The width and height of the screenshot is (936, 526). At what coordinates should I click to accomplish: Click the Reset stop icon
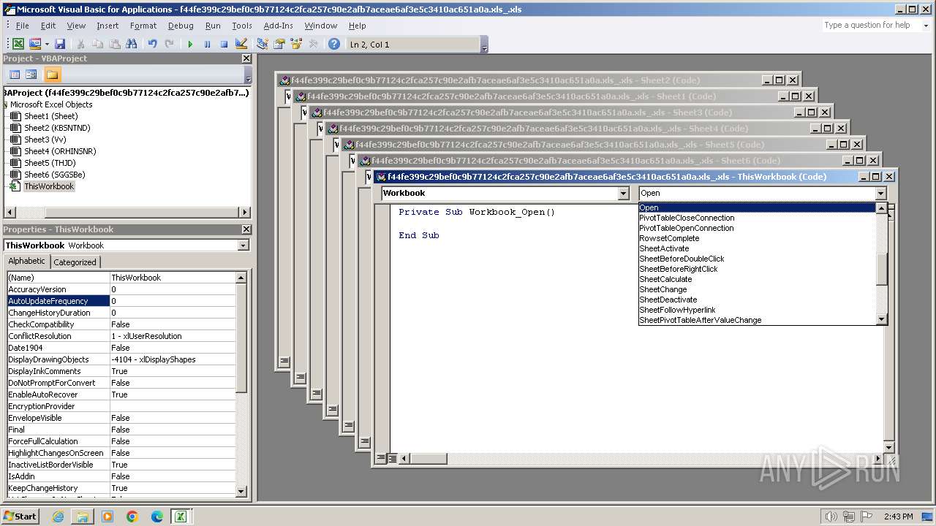tap(224, 45)
